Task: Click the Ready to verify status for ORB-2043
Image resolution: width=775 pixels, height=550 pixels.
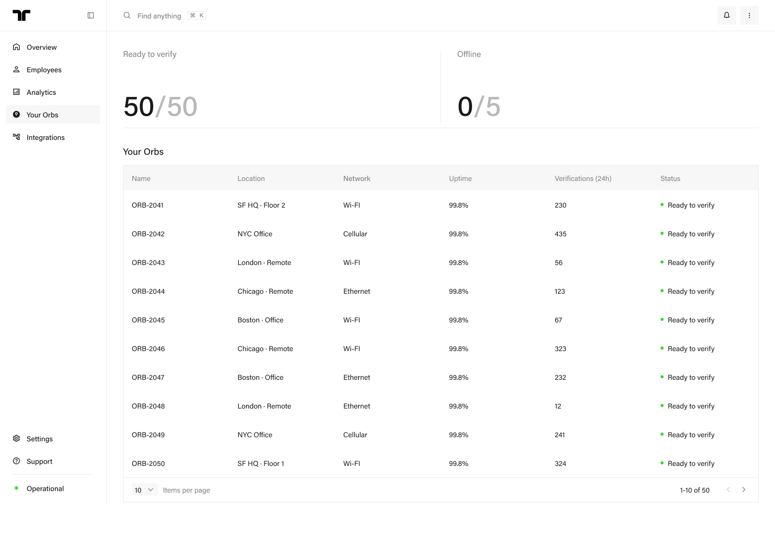Action: tap(687, 262)
